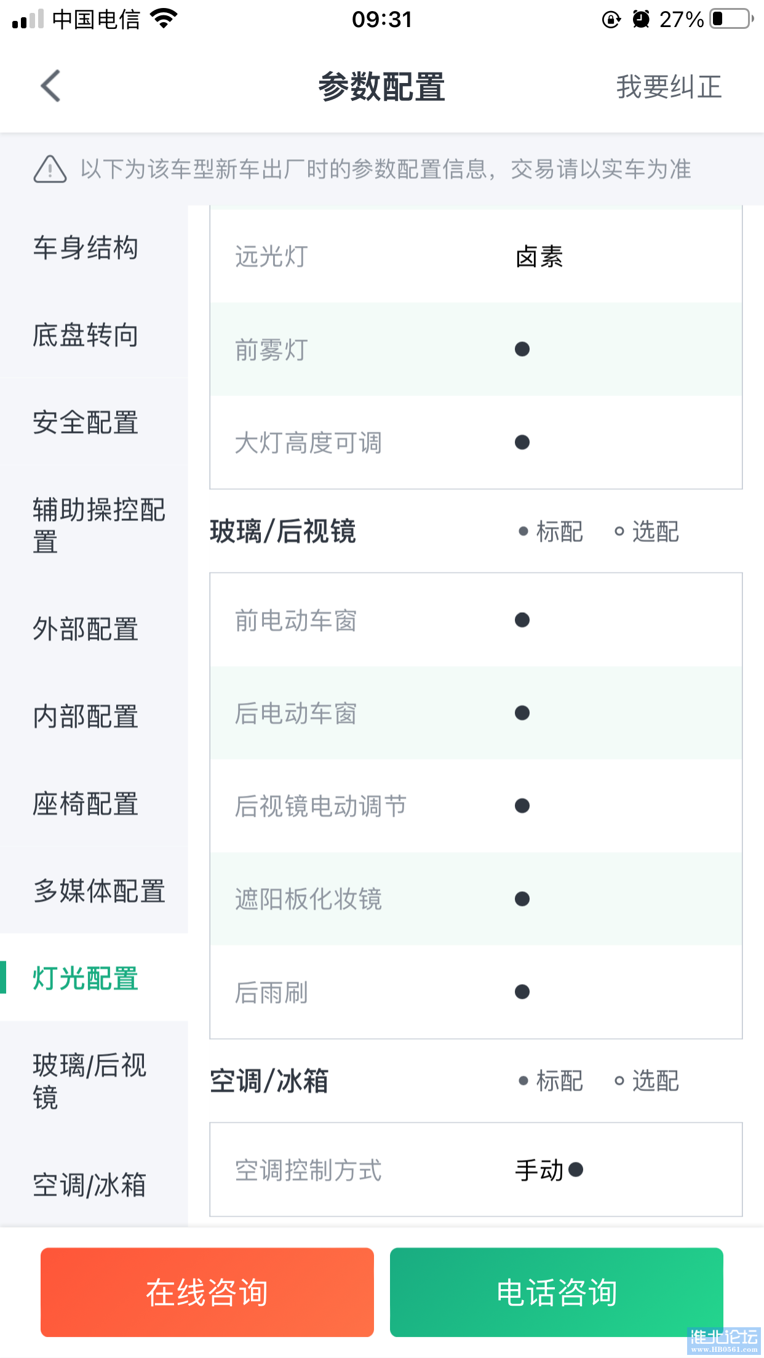Tap the warning triangle icon
This screenshot has width=764, height=1358.
[x=50, y=169]
